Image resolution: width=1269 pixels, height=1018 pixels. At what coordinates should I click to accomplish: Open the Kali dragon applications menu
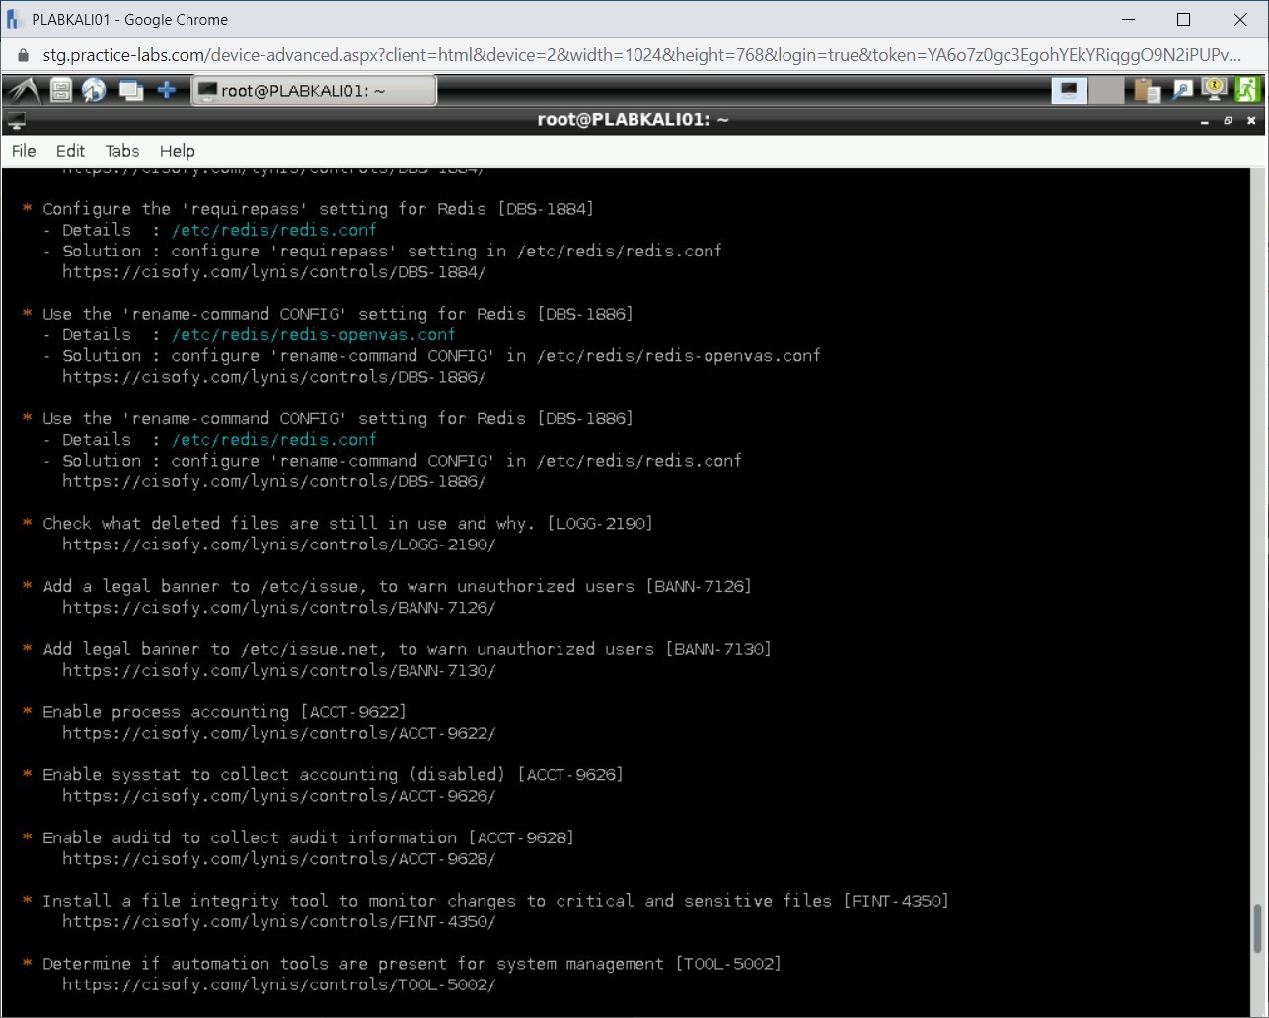pos(24,91)
